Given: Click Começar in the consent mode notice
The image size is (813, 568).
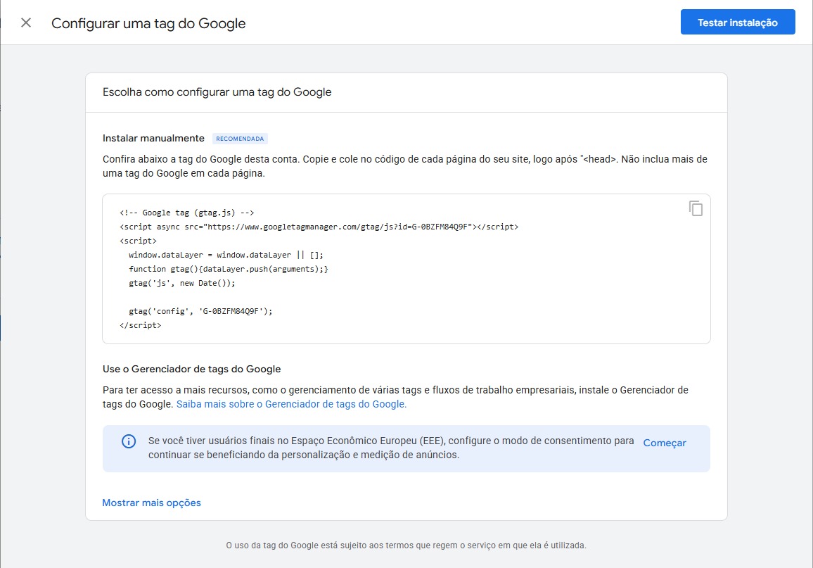Looking at the screenshot, I should tap(664, 443).
